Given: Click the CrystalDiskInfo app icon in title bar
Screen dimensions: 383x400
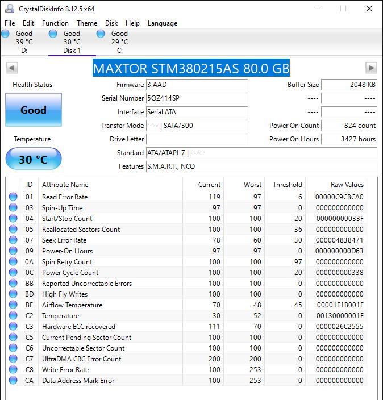Looking at the screenshot, I should (10, 9).
